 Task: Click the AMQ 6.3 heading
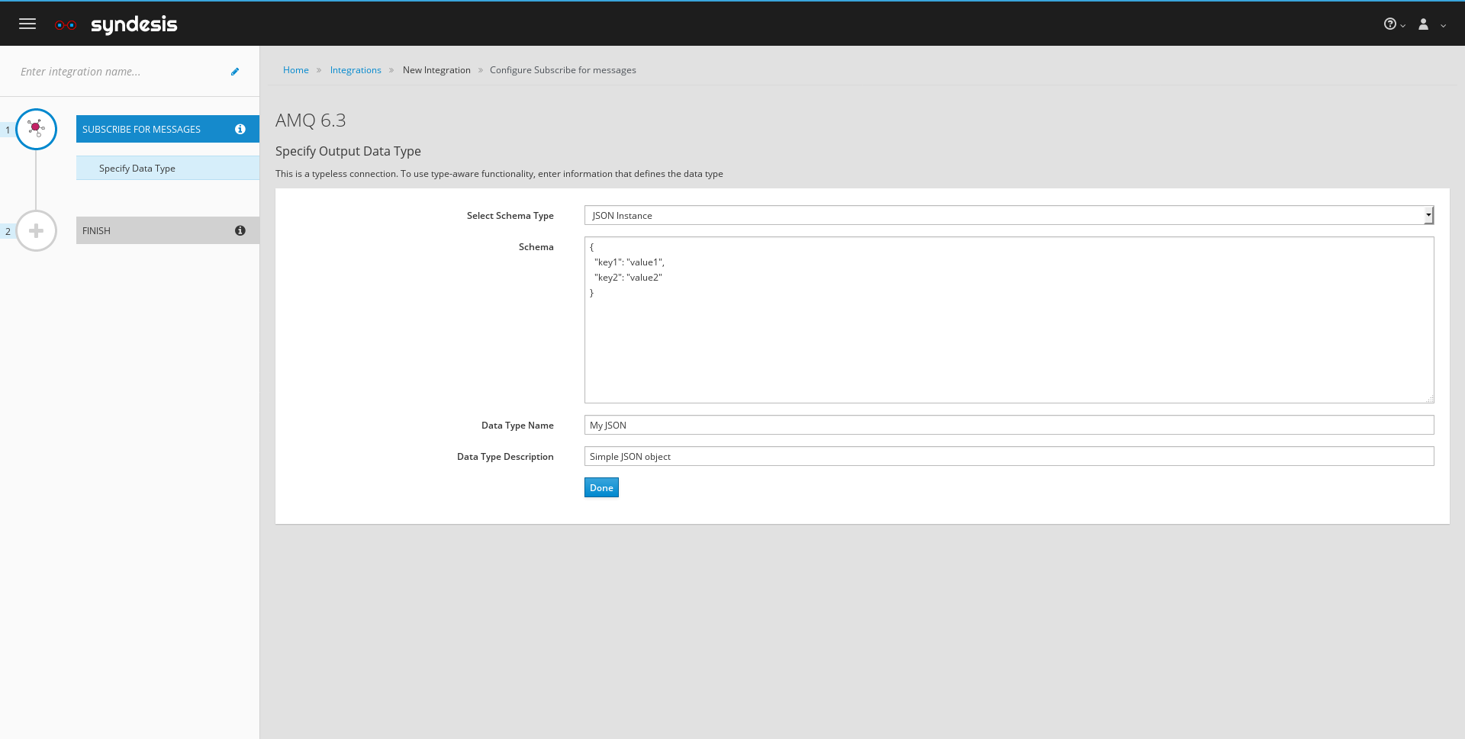[x=311, y=120]
